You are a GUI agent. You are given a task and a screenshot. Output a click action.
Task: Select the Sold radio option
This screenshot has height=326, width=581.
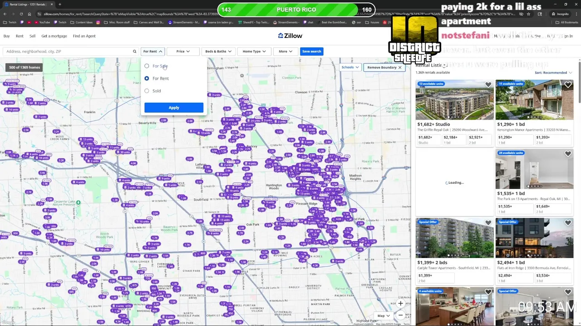click(147, 91)
